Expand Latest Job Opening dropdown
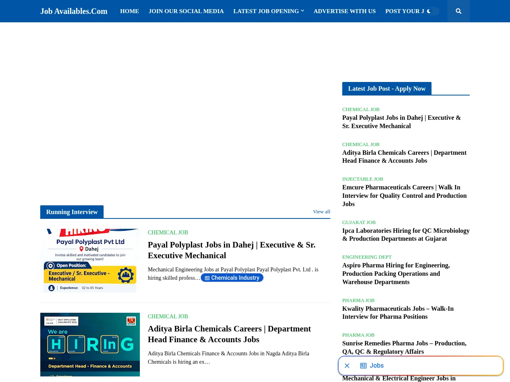Screen dimensions: 510x382 pos(269,11)
